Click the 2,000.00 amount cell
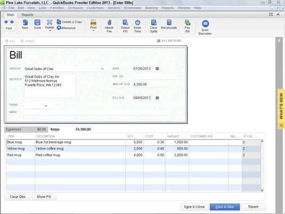This screenshot has width=285, height=214. click(x=177, y=155)
